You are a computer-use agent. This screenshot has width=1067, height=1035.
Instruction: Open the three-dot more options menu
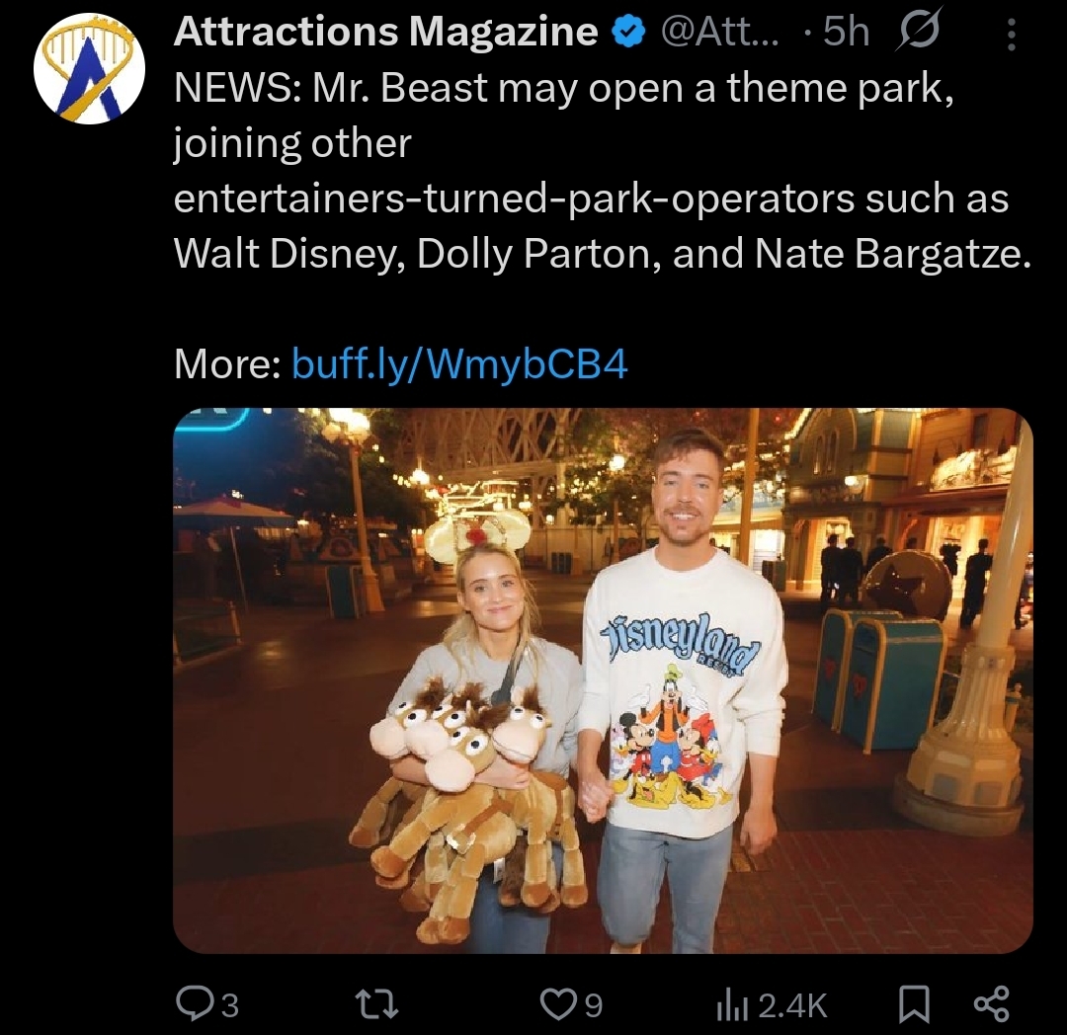(x=1012, y=34)
